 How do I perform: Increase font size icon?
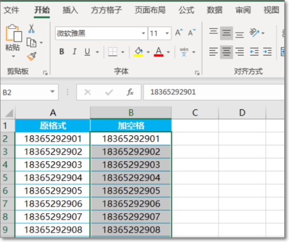tap(179, 33)
